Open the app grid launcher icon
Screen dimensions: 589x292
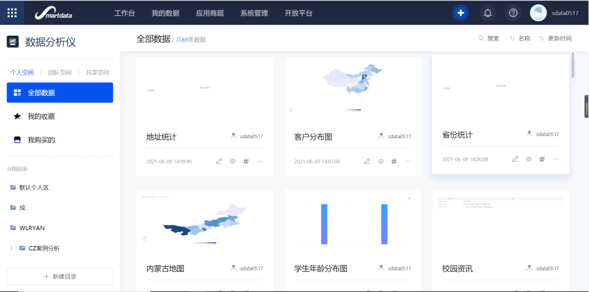[12, 13]
